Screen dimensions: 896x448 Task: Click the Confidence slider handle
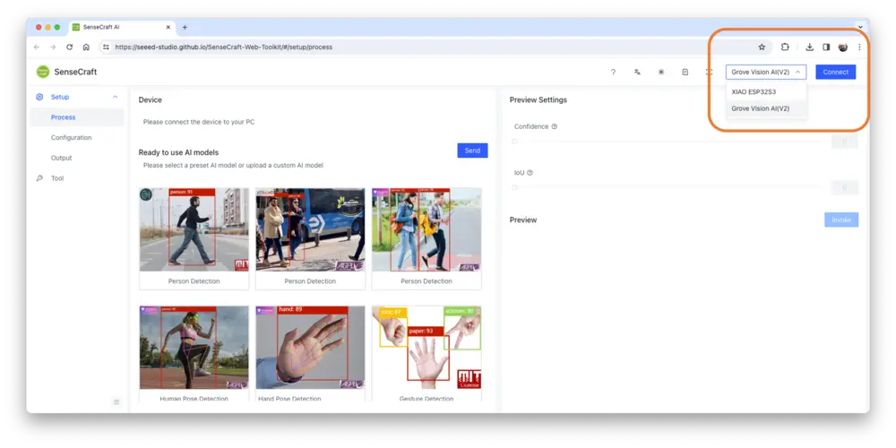pos(514,142)
